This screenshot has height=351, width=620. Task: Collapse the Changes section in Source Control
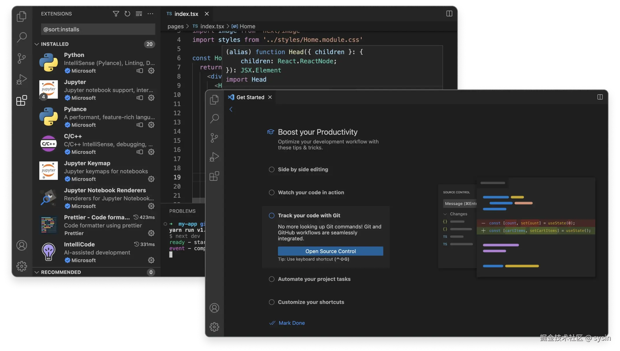(x=445, y=214)
